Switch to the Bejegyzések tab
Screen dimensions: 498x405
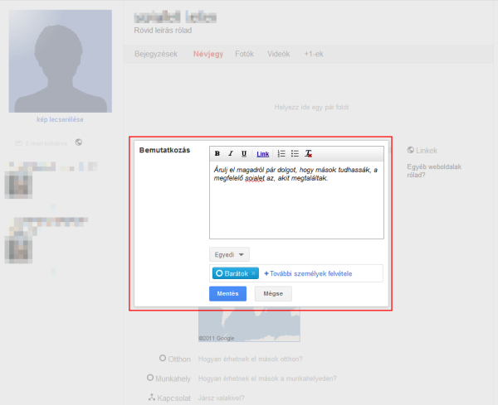[x=156, y=55]
